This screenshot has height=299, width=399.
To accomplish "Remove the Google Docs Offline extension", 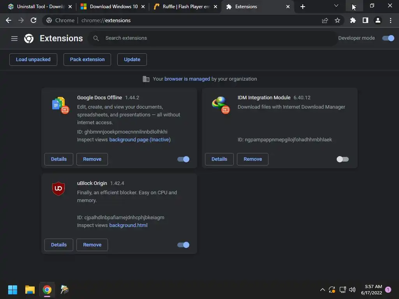I will tap(92, 159).
